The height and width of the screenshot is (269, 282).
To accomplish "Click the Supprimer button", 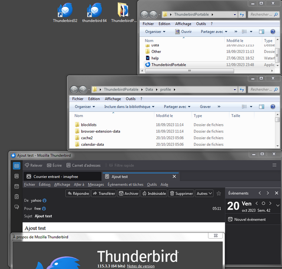I will [x=181, y=194].
